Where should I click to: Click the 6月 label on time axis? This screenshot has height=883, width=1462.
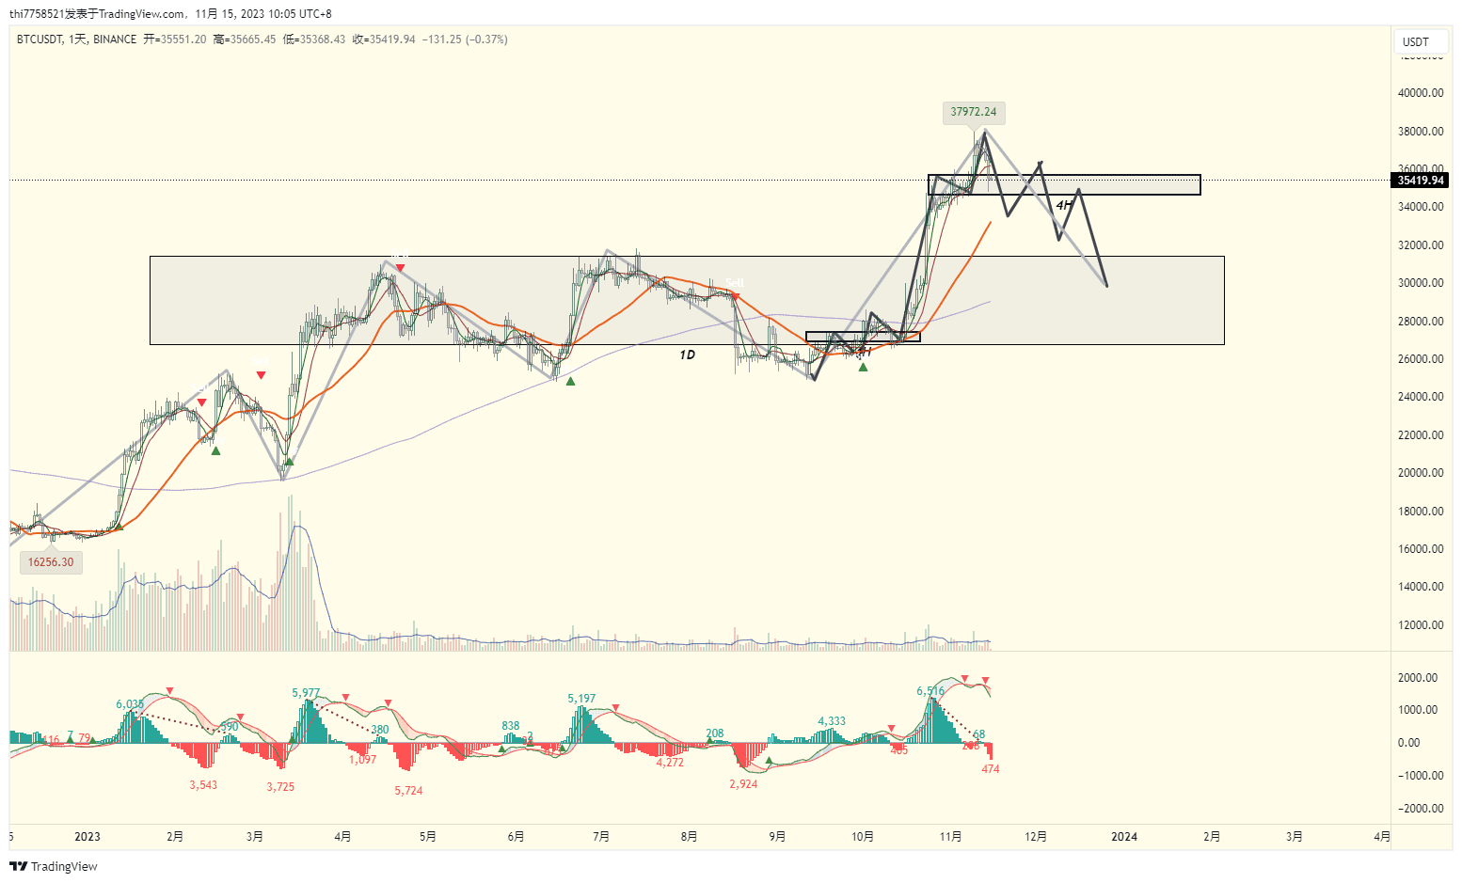click(516, 837)
